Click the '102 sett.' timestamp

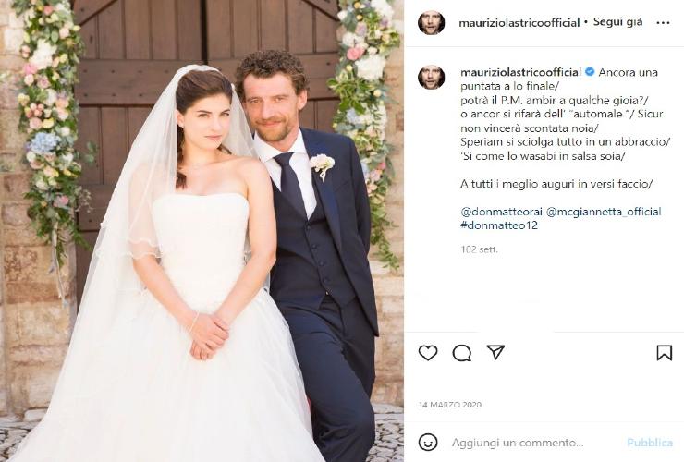479,249
